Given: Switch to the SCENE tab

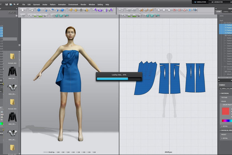Looking at the screenshot, I should (218, 11).
